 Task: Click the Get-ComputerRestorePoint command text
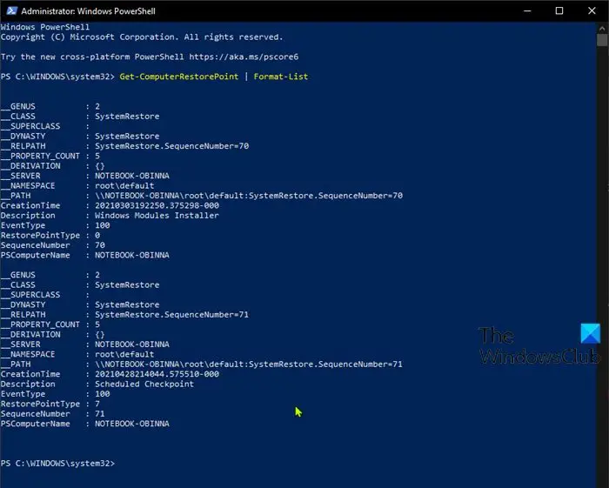click(x=178, y=77)
